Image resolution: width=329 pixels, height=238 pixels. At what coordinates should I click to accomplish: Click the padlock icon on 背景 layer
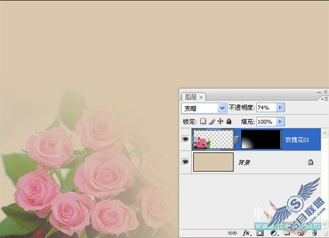310,162
